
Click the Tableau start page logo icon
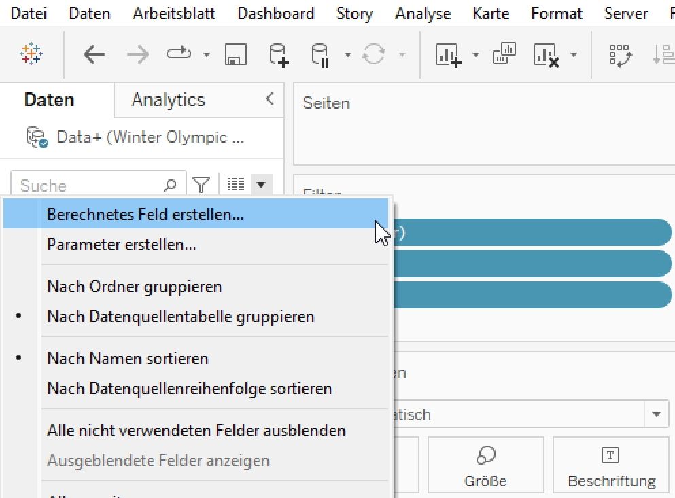click(x=31, y=54)
